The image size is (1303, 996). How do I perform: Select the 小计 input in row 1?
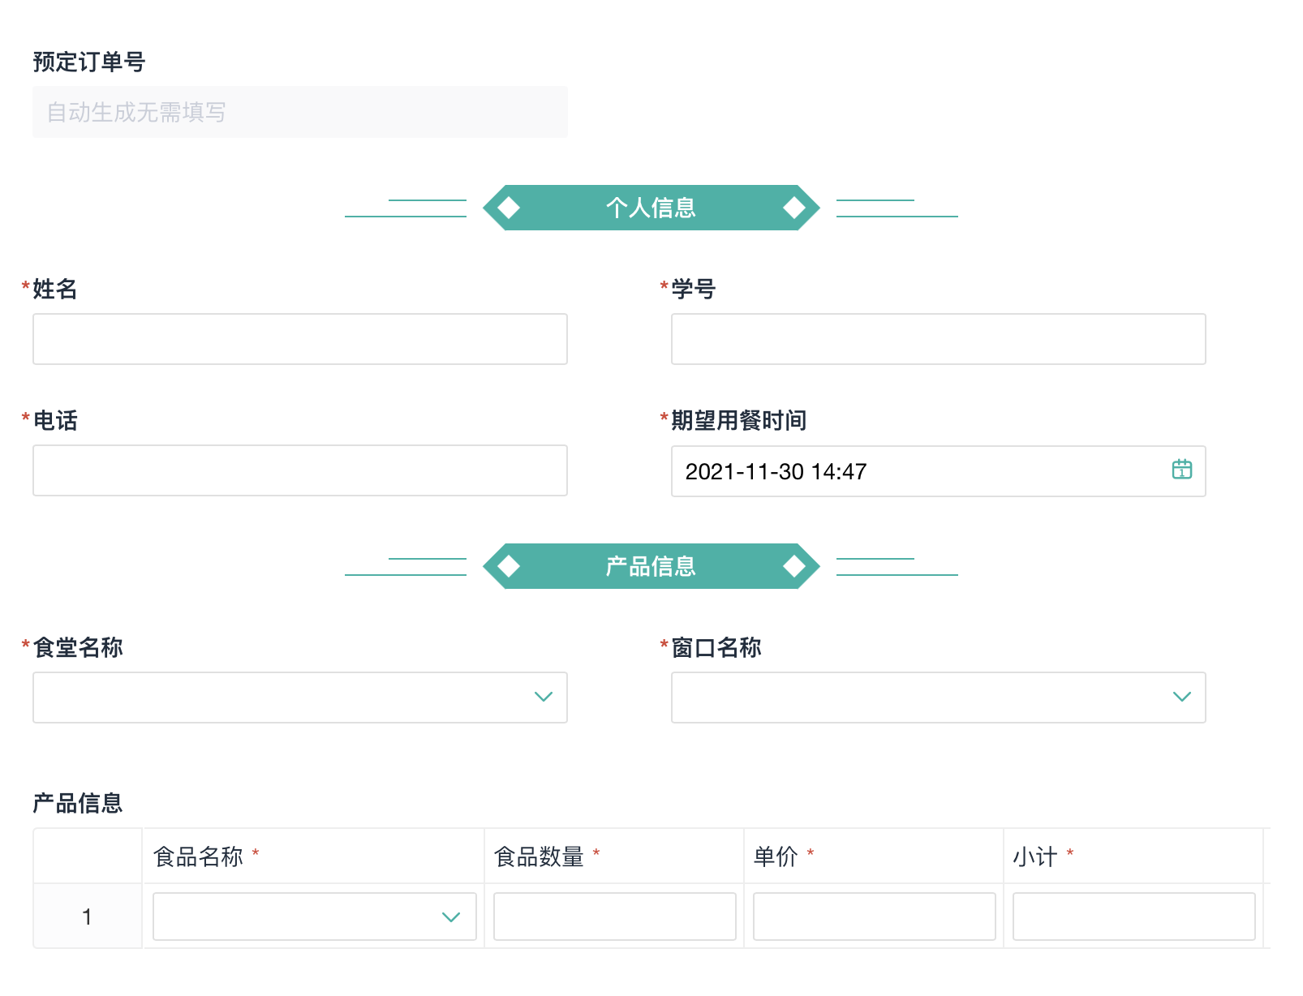tap(1133, 917)
